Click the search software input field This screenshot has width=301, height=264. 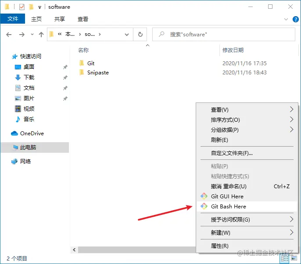click(x=224, y=35)
